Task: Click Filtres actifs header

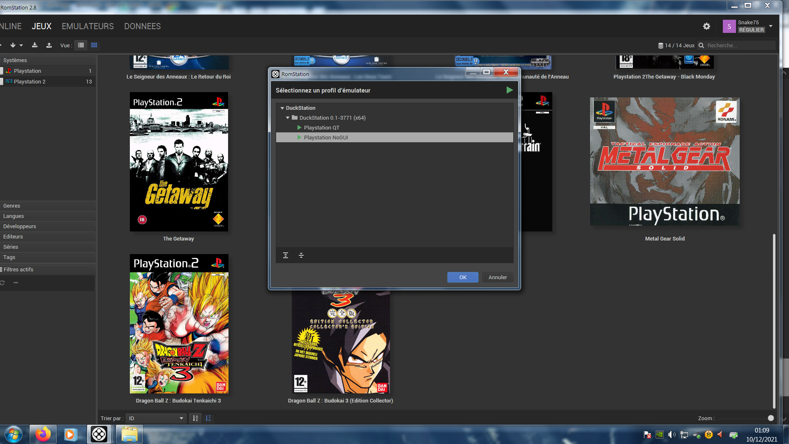Action: (x=48, y=269)
